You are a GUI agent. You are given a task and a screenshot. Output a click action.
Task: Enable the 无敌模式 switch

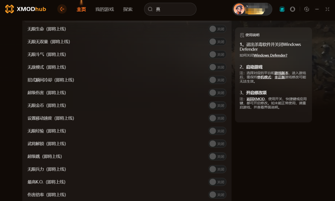tap(217, 67)
